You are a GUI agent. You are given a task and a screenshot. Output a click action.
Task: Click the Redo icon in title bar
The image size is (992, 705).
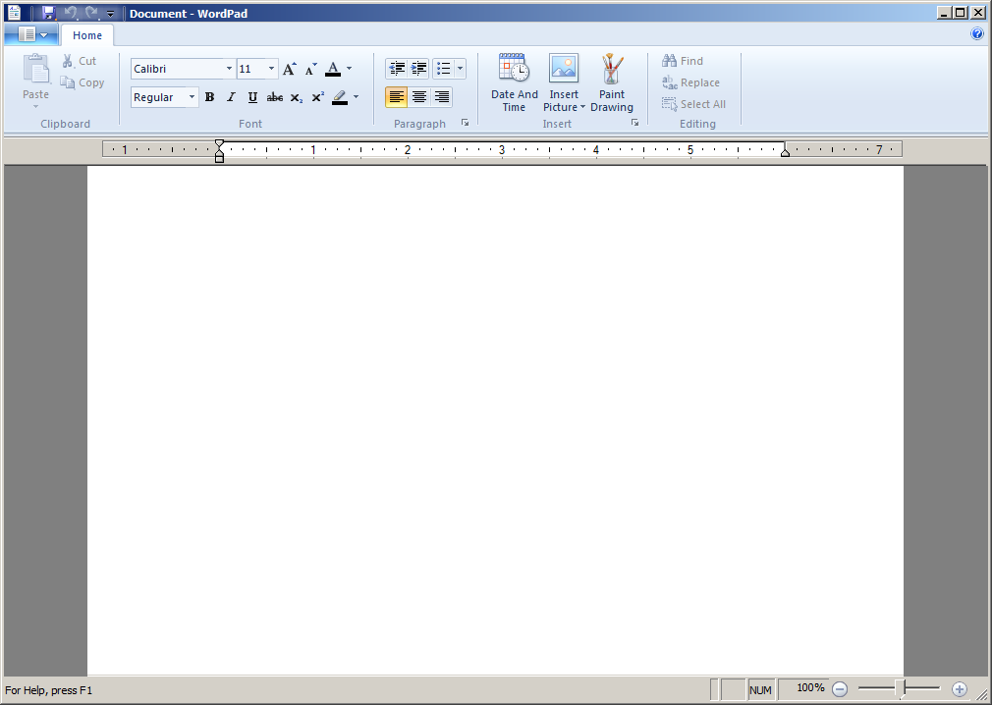(92, 13)
